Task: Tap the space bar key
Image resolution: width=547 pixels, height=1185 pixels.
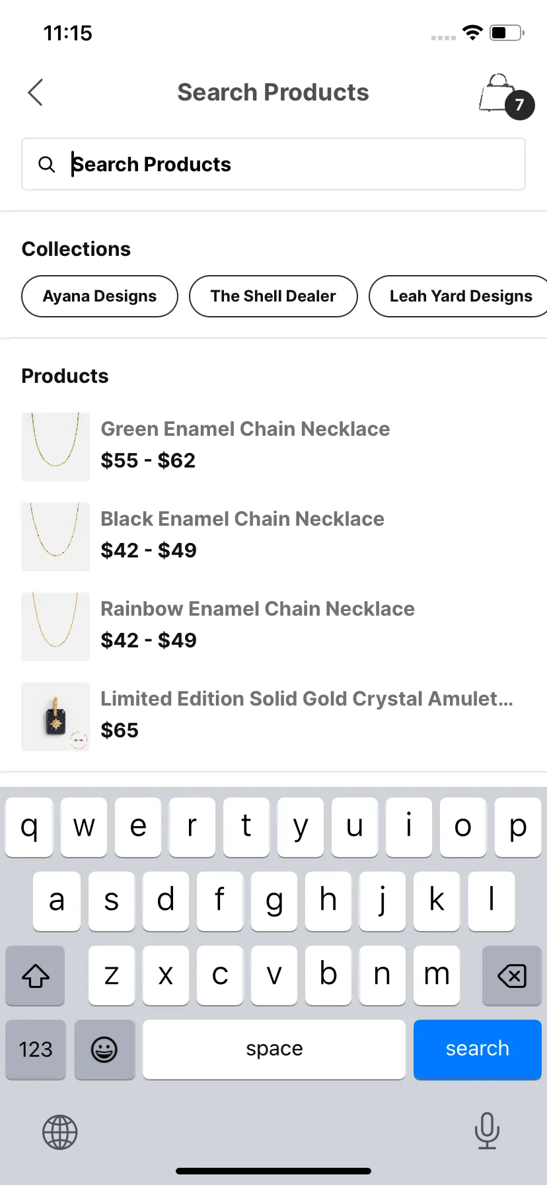Action: [x=274, y=1049]
